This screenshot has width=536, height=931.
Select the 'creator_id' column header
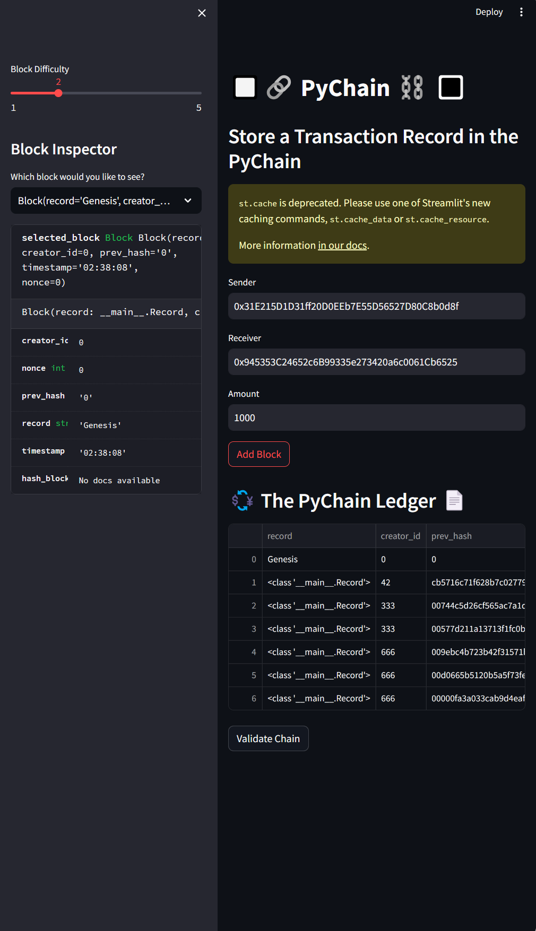coord(401,536)
